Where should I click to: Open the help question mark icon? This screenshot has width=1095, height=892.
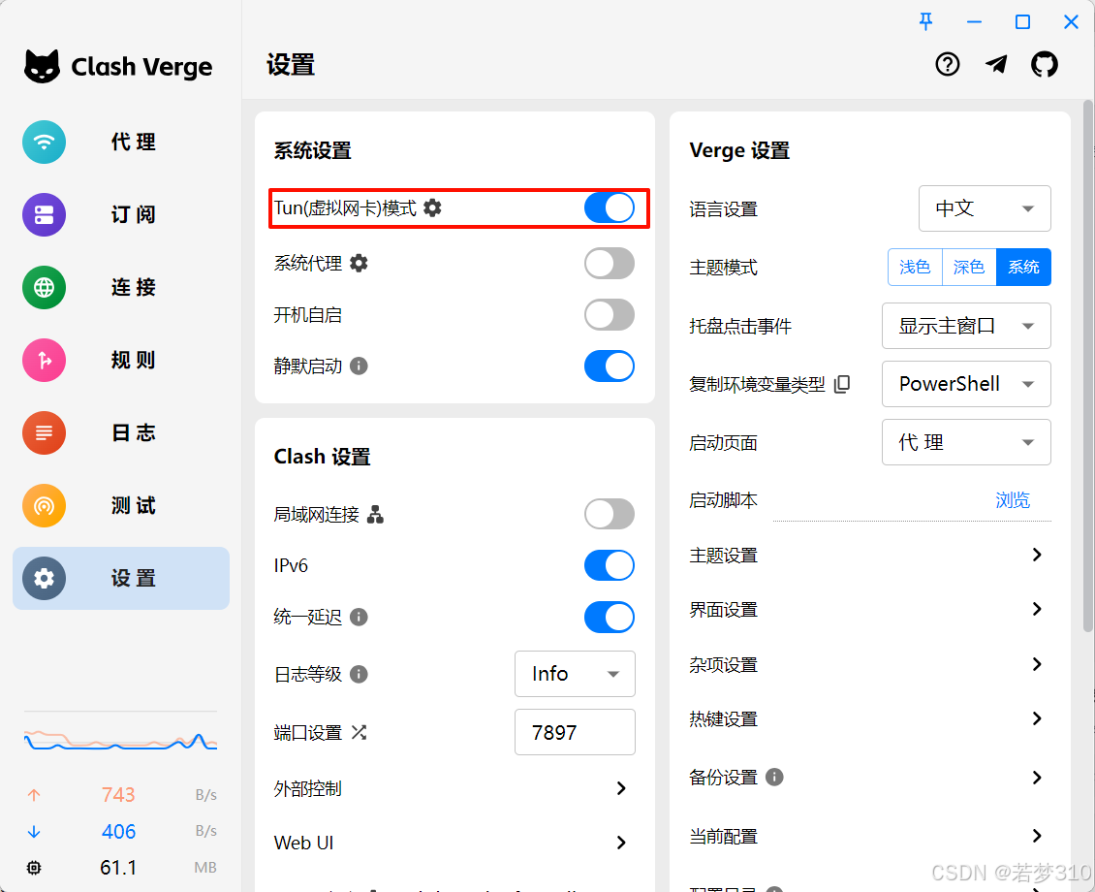click(x=947, y=64)
